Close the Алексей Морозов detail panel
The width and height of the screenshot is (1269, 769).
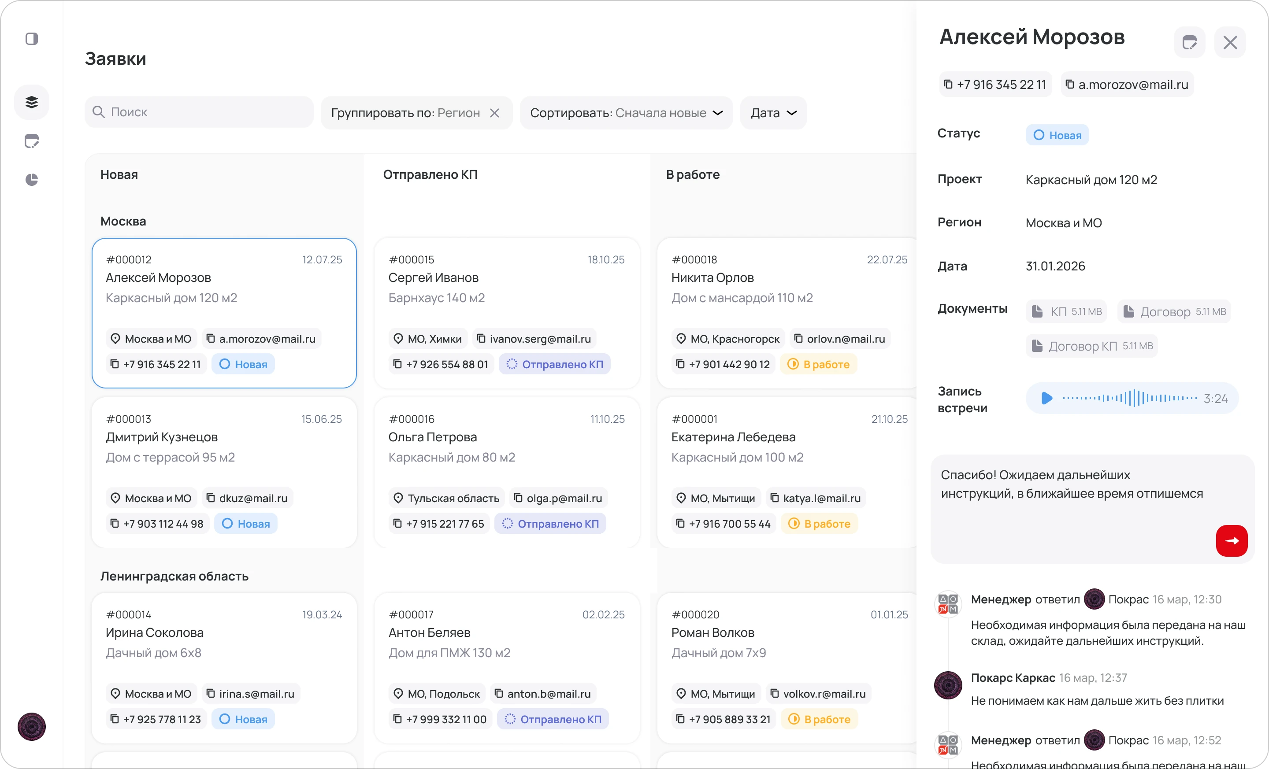click(x=1230, y=42)
